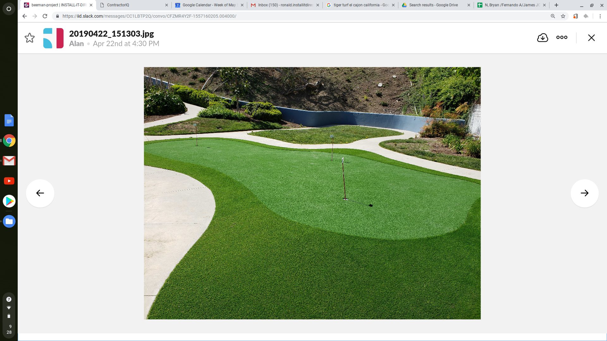The image size is (607, 341).
Task: Open Alan's profile name link
Action: point(77,44)
